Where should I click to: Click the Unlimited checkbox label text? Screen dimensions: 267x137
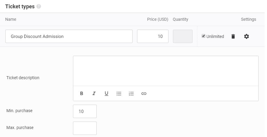pyautogui.click(x=215, y=36)
